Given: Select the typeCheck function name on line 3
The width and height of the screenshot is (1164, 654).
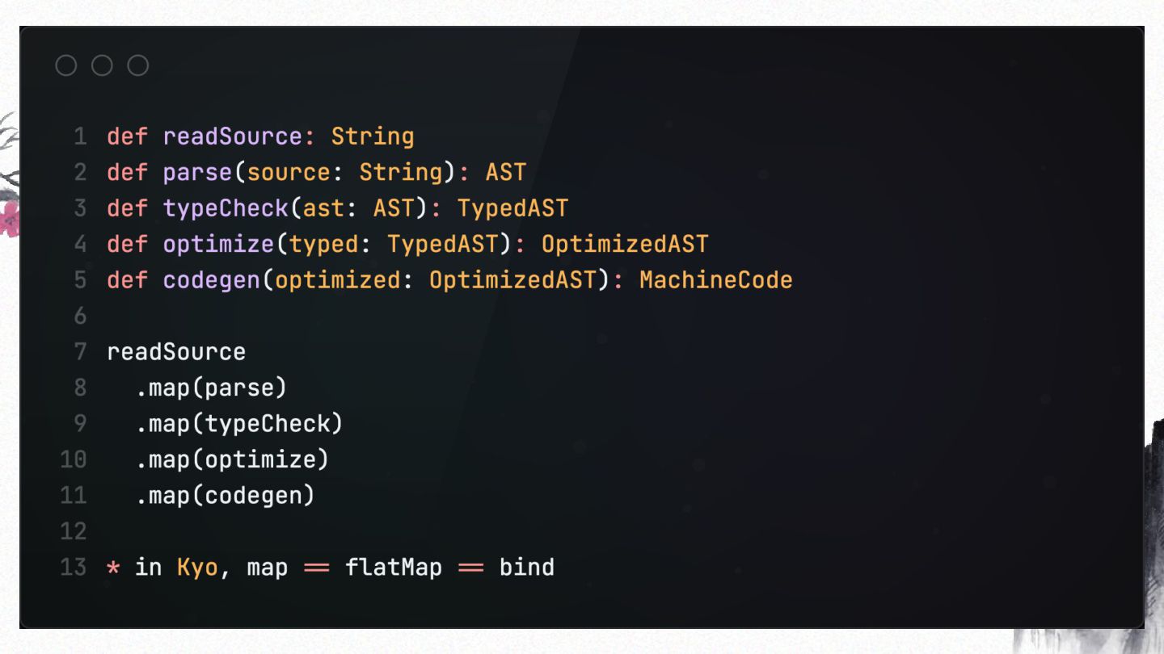Looking at the screenshot, I should [x=226, y=208].
